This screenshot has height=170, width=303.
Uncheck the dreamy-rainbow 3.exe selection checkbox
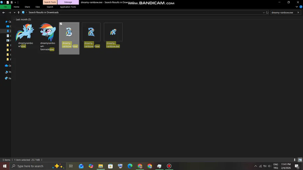pyautogui.click(x=61, y=24)
